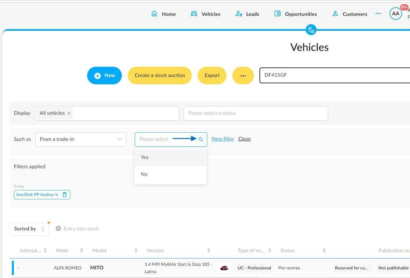The image size is (410, 278).
Task: Click the Opportunities wallet icon
Action: pyautogui.click(x=278, y=14)
